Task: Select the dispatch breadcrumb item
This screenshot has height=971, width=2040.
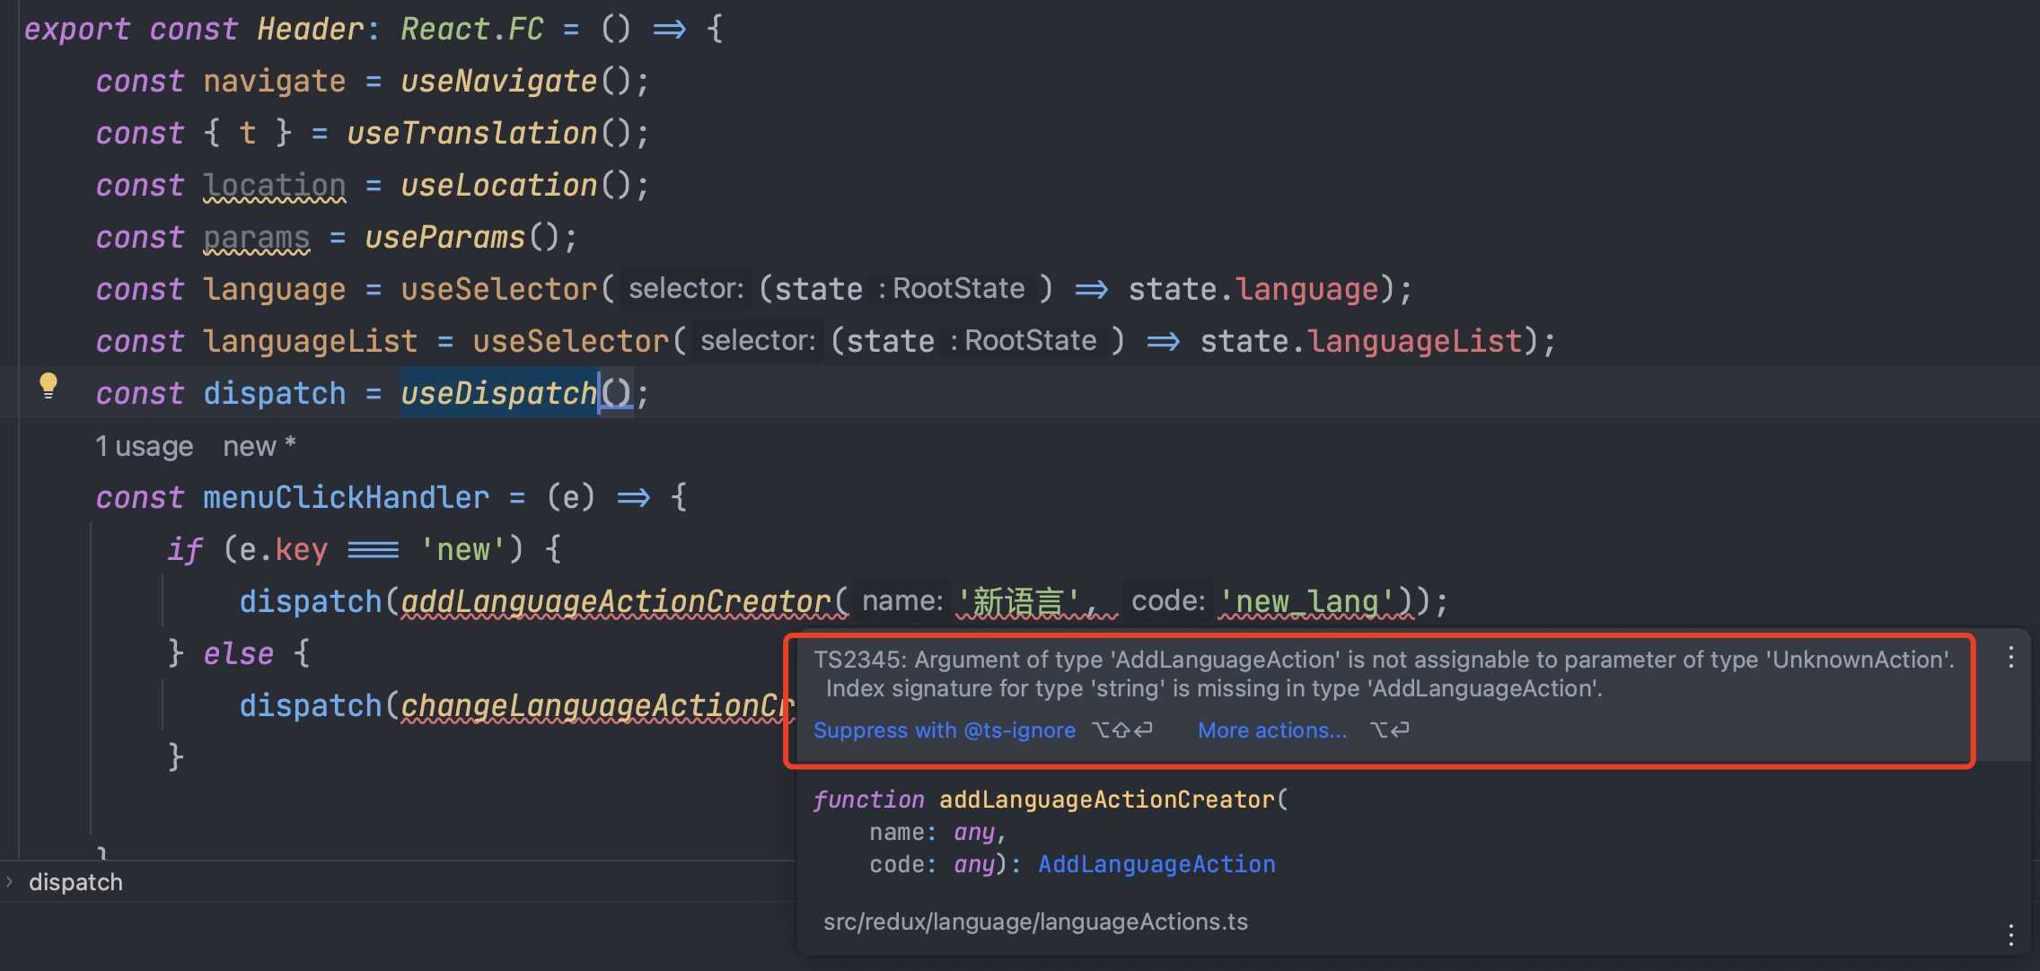Action: [x=75, y=882]
